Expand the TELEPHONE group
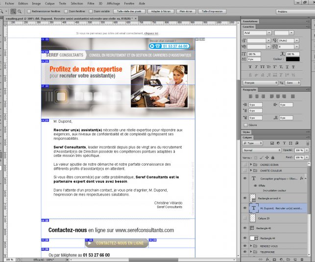 pyautogui.click(x=251, y=252)
